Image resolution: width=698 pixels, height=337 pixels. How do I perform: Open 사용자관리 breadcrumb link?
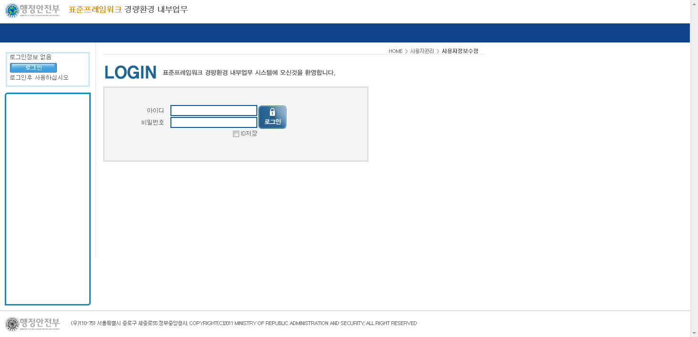(x=422, y=51)
